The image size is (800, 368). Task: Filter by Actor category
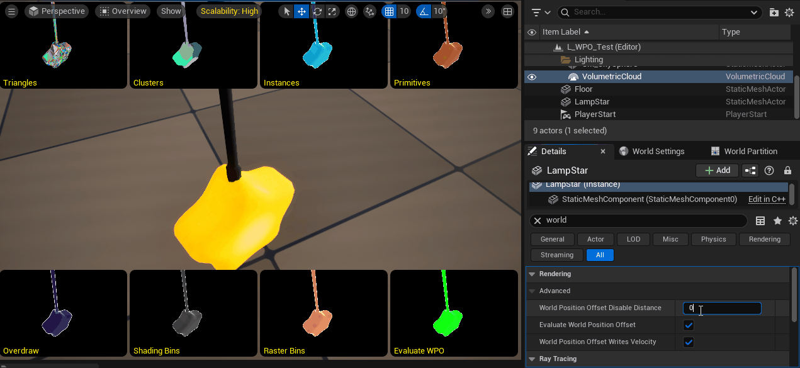tap(596, 239)
